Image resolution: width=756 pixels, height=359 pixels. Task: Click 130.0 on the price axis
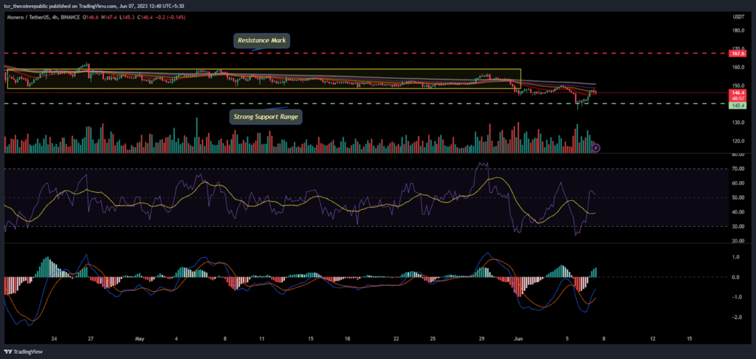[x=738, y=123]
